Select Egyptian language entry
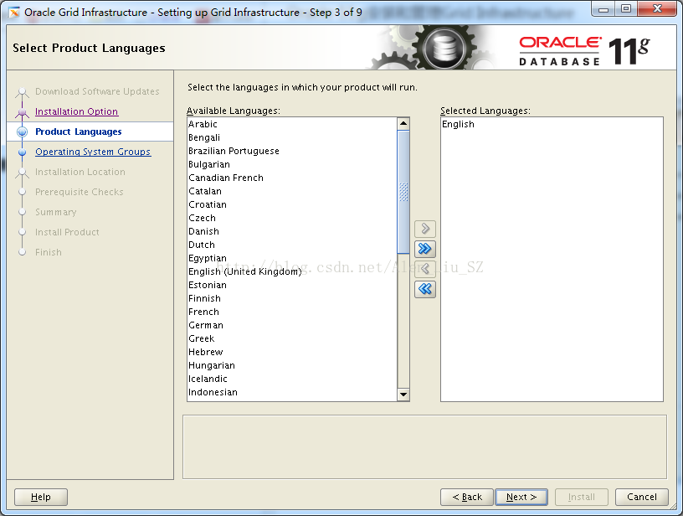 pyautogui.click(x=292, y=258)
